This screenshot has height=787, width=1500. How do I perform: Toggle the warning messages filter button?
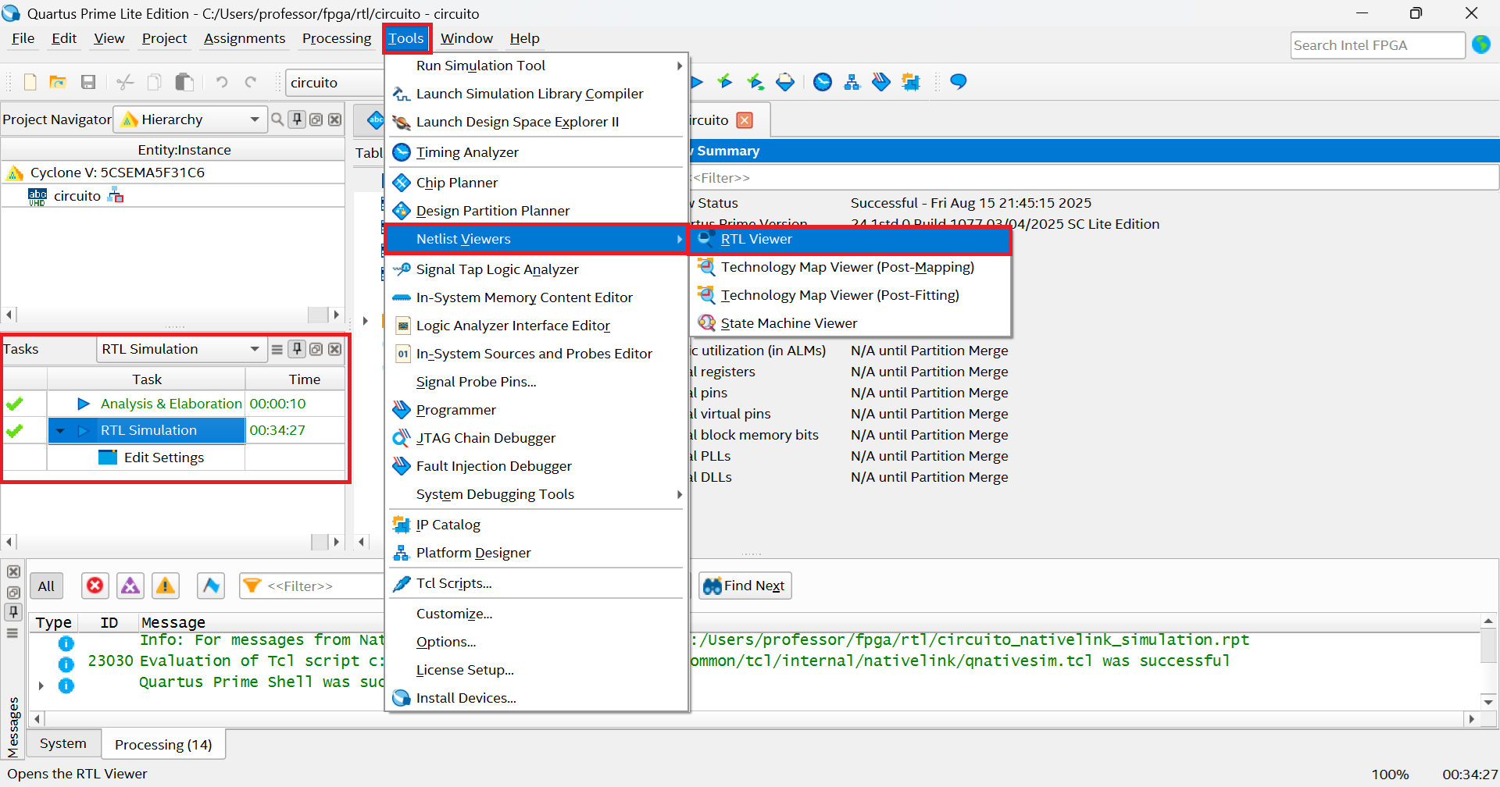click(x=166, y=586)
